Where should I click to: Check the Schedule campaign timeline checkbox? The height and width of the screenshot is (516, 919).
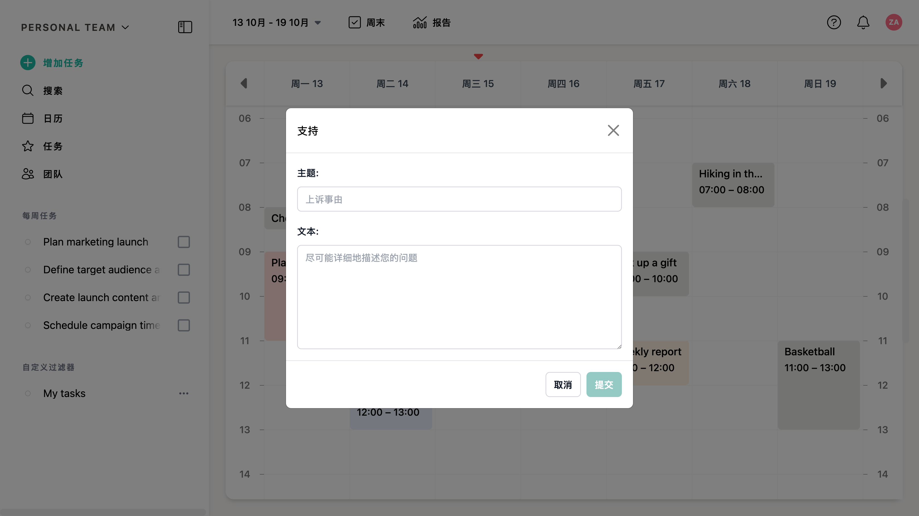[x=184, y=325]
